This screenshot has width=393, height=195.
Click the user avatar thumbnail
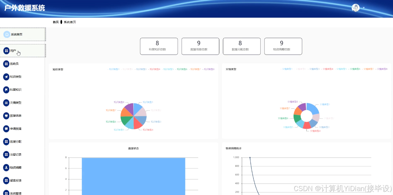[355, 8]
